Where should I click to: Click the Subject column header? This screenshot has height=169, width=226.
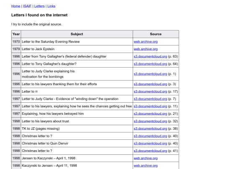click(77, 34)
